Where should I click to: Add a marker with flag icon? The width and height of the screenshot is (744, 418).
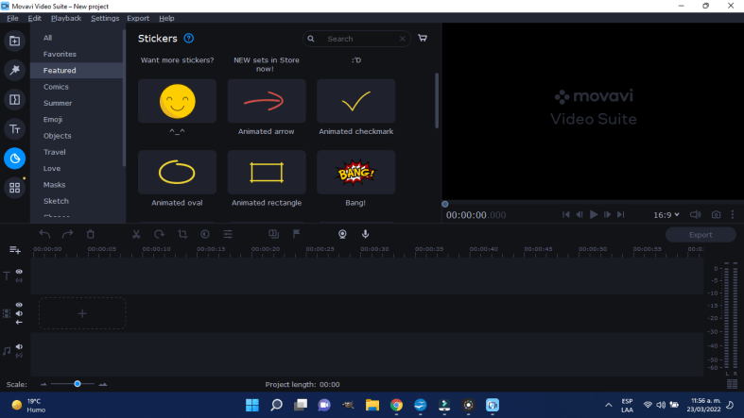click(296, 234)
